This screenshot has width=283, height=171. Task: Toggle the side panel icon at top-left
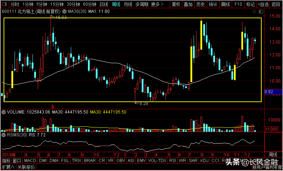click(5, 4)
